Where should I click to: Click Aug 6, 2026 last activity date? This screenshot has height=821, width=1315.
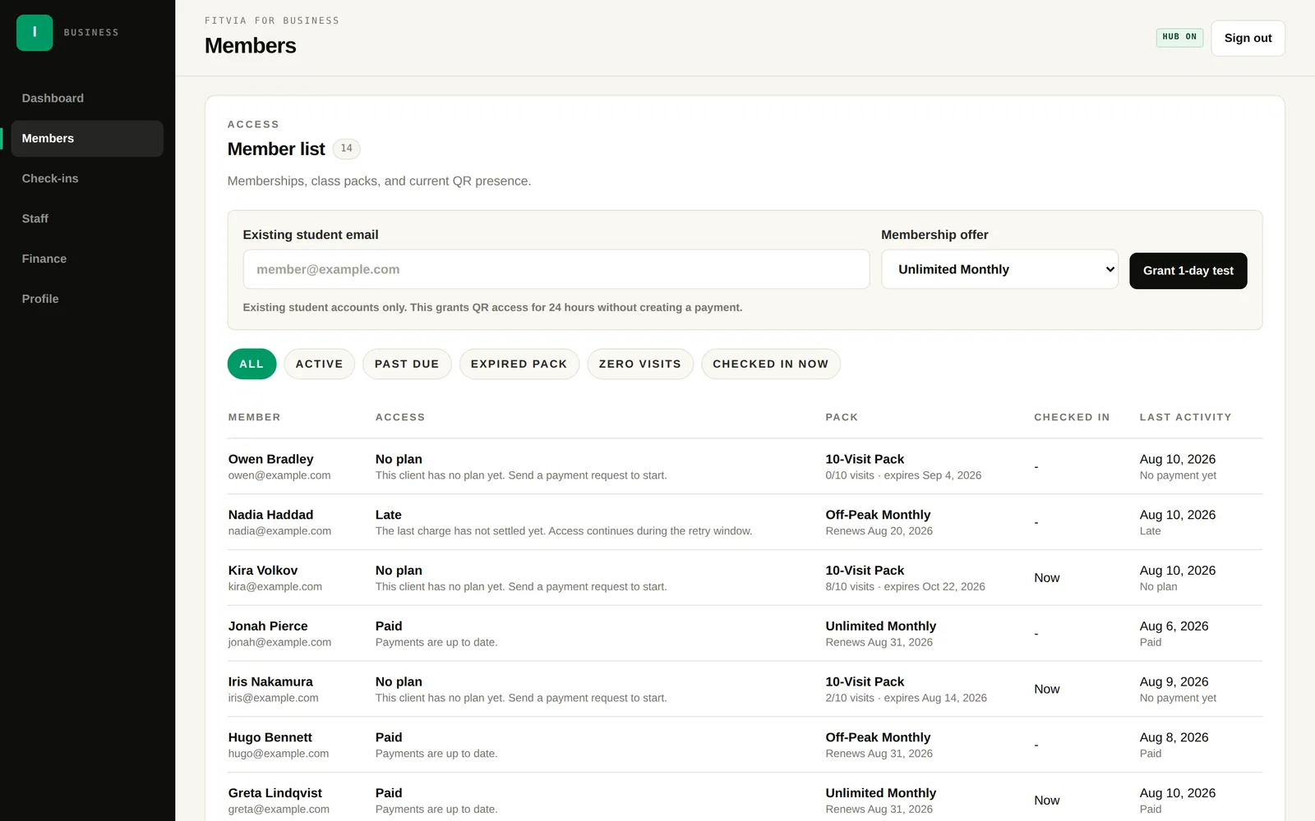[1174, 626]
